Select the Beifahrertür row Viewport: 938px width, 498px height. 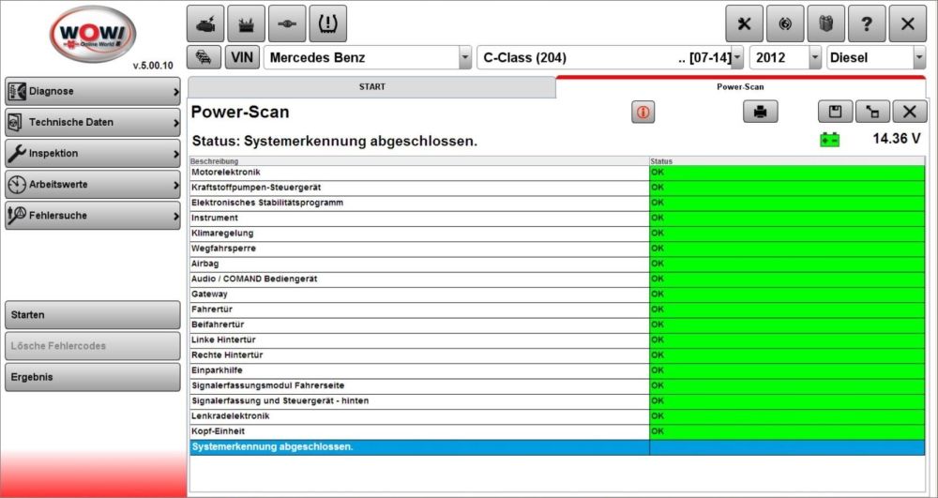(557, 325)
